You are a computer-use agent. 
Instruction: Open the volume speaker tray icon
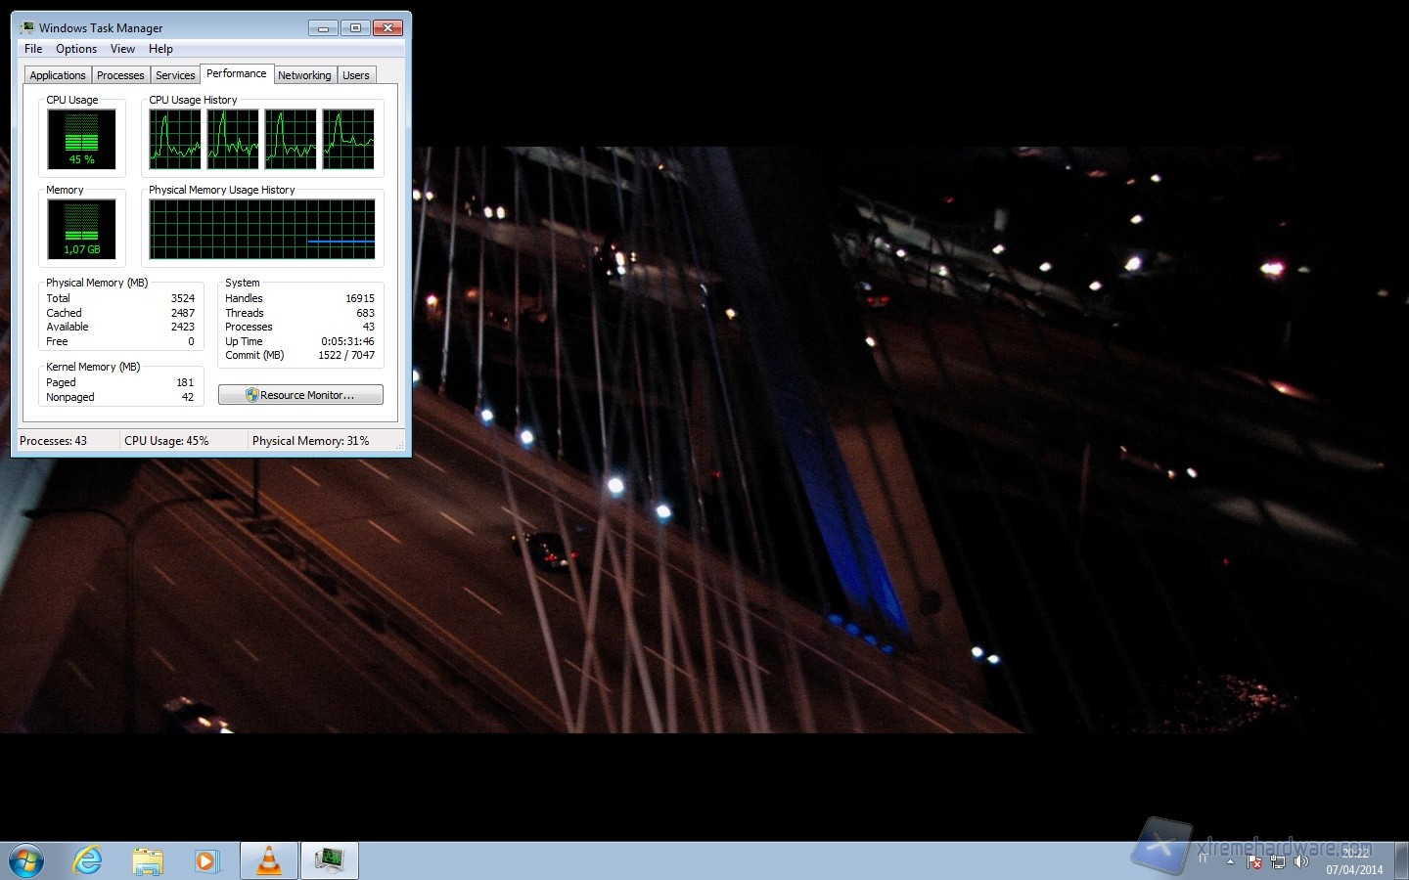click(1300, 861)
